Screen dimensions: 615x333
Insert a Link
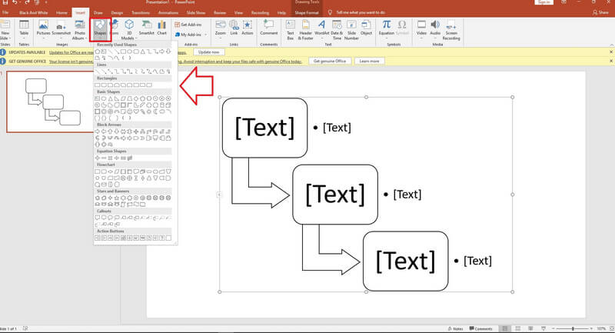[x=234, y=28]
